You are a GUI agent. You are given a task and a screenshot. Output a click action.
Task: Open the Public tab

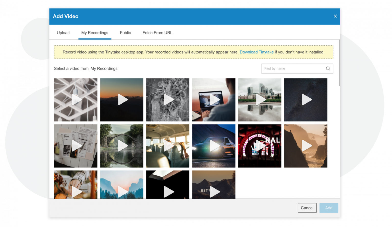click(125, 33)
